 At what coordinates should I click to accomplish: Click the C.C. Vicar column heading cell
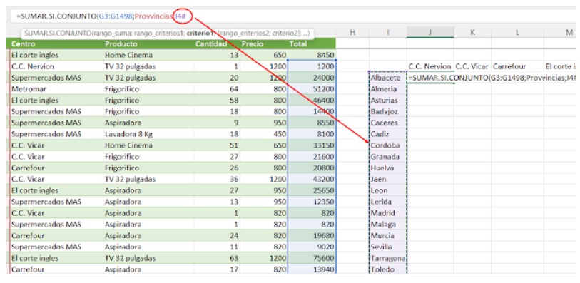[472, 67]
